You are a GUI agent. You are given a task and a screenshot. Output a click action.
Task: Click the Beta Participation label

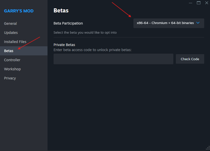click(68, 23)
